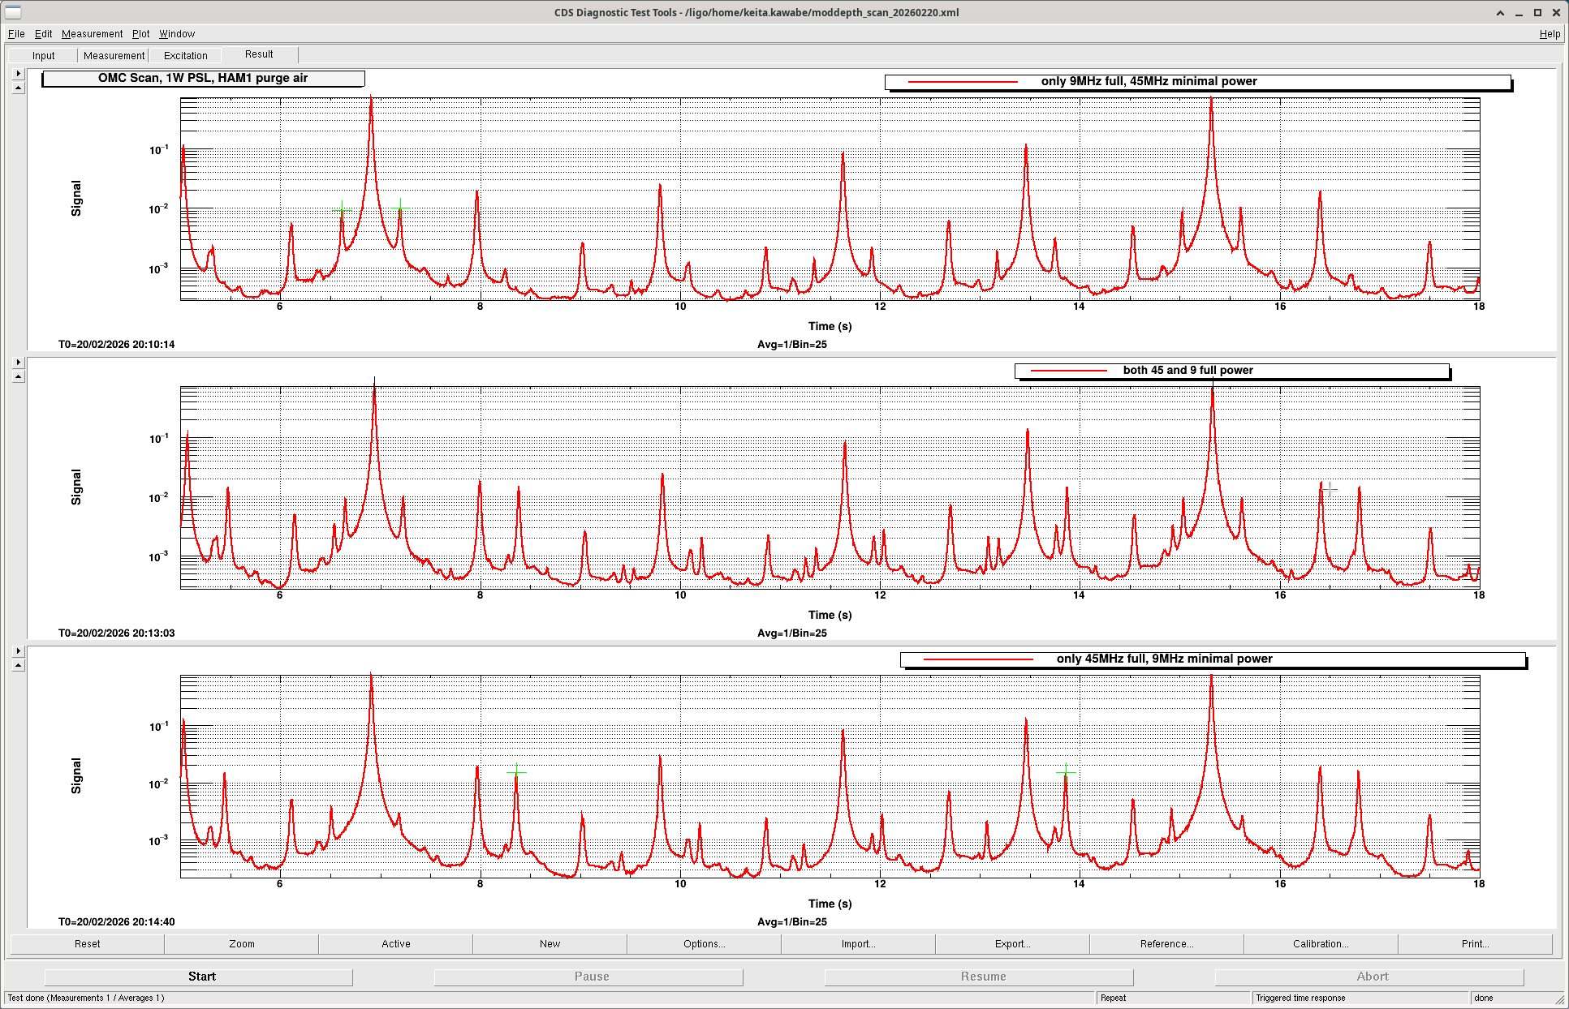Click the Export... button
Image resolution: width=1569 pixels, height=1009 pixels.
click(1012, 944)
